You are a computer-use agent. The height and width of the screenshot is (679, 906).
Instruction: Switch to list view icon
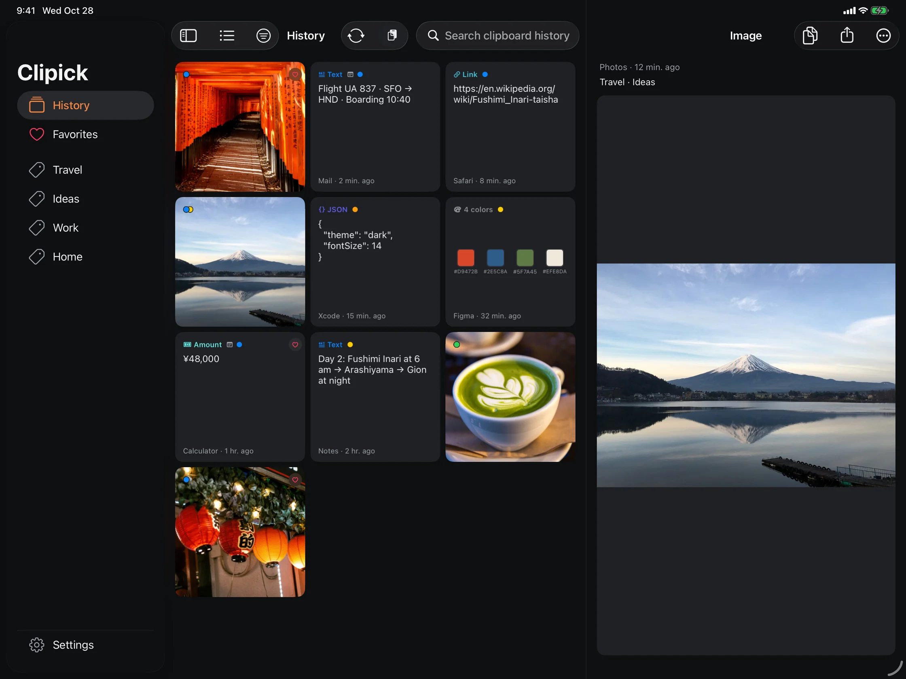[x=226, y=36]
